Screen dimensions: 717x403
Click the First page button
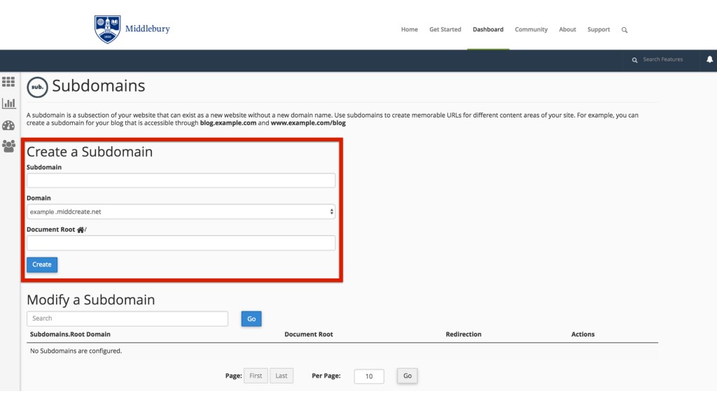coord(255,375)
